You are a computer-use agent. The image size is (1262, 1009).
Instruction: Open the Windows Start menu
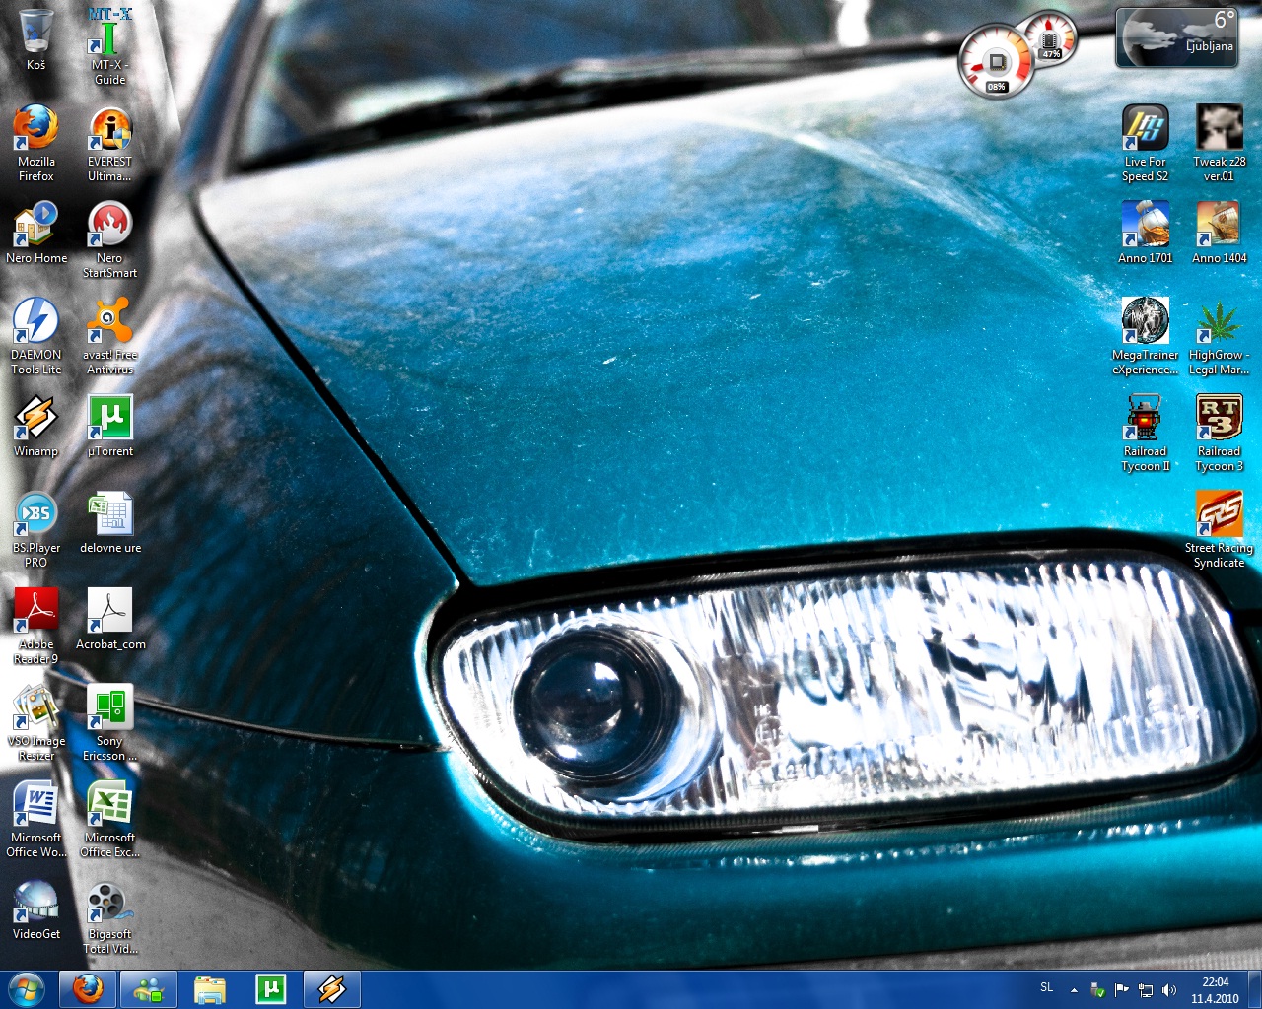click(27, 989)
